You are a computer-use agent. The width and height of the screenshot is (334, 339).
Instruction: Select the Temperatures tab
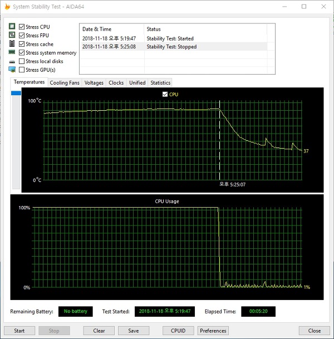click(x=29, y=82)
